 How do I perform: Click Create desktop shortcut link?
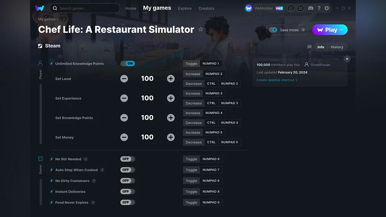pyautogui.click(x=277, y=80)
